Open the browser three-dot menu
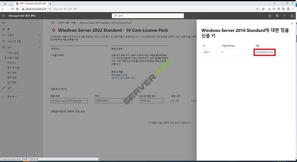Viewport: 297px width, 162px height. click(x=293, y=9)
